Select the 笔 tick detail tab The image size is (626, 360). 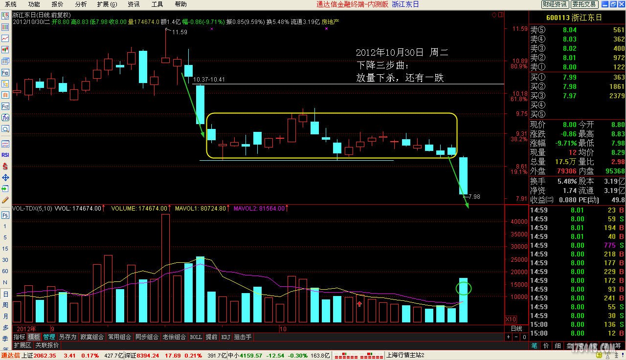coord(535,345)
